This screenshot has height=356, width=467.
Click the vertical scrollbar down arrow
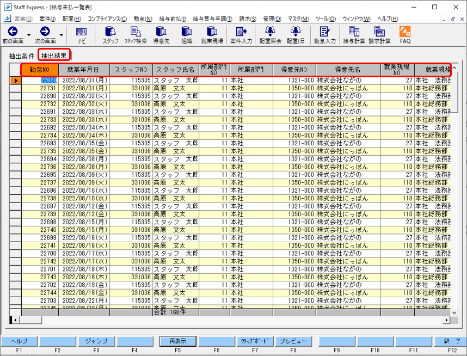(x=454, y=312)
